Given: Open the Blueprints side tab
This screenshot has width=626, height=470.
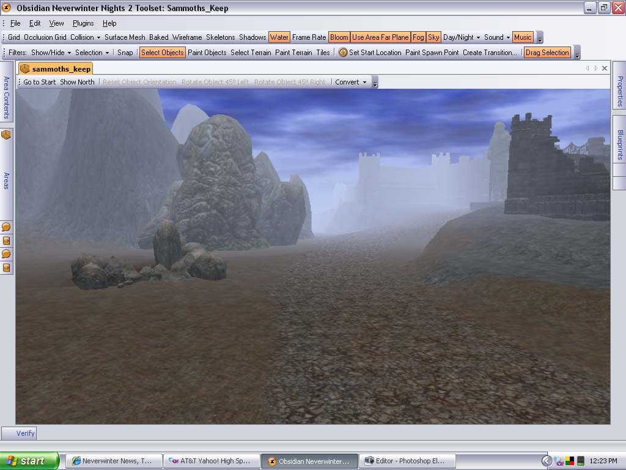Looking at the screenshot, I should pyautogui.click(x=619, y=145).
